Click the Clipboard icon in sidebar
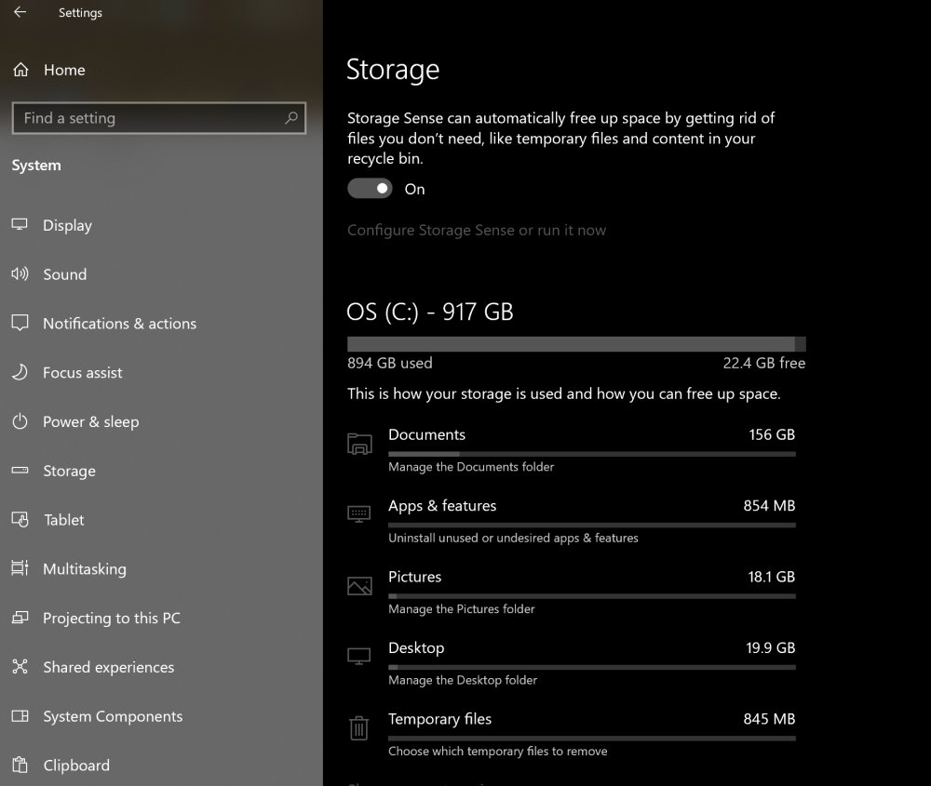 [x=20, y=766]
